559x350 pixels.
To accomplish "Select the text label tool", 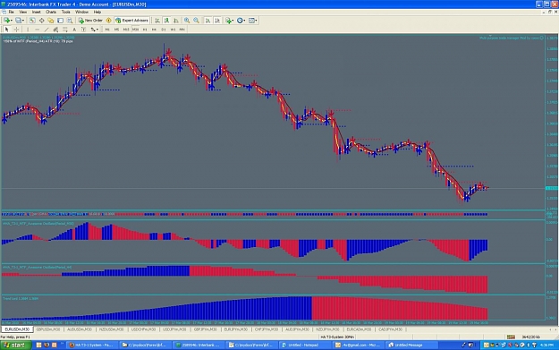I will (83, 30).
